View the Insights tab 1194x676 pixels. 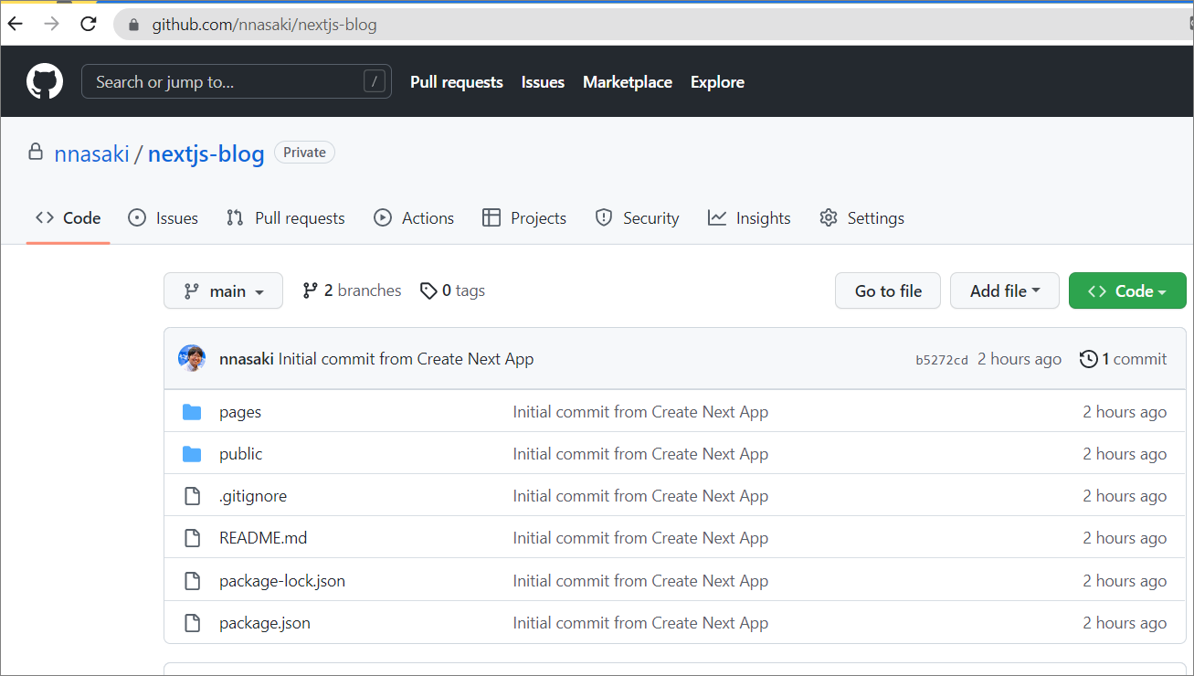tap(749, 217)
